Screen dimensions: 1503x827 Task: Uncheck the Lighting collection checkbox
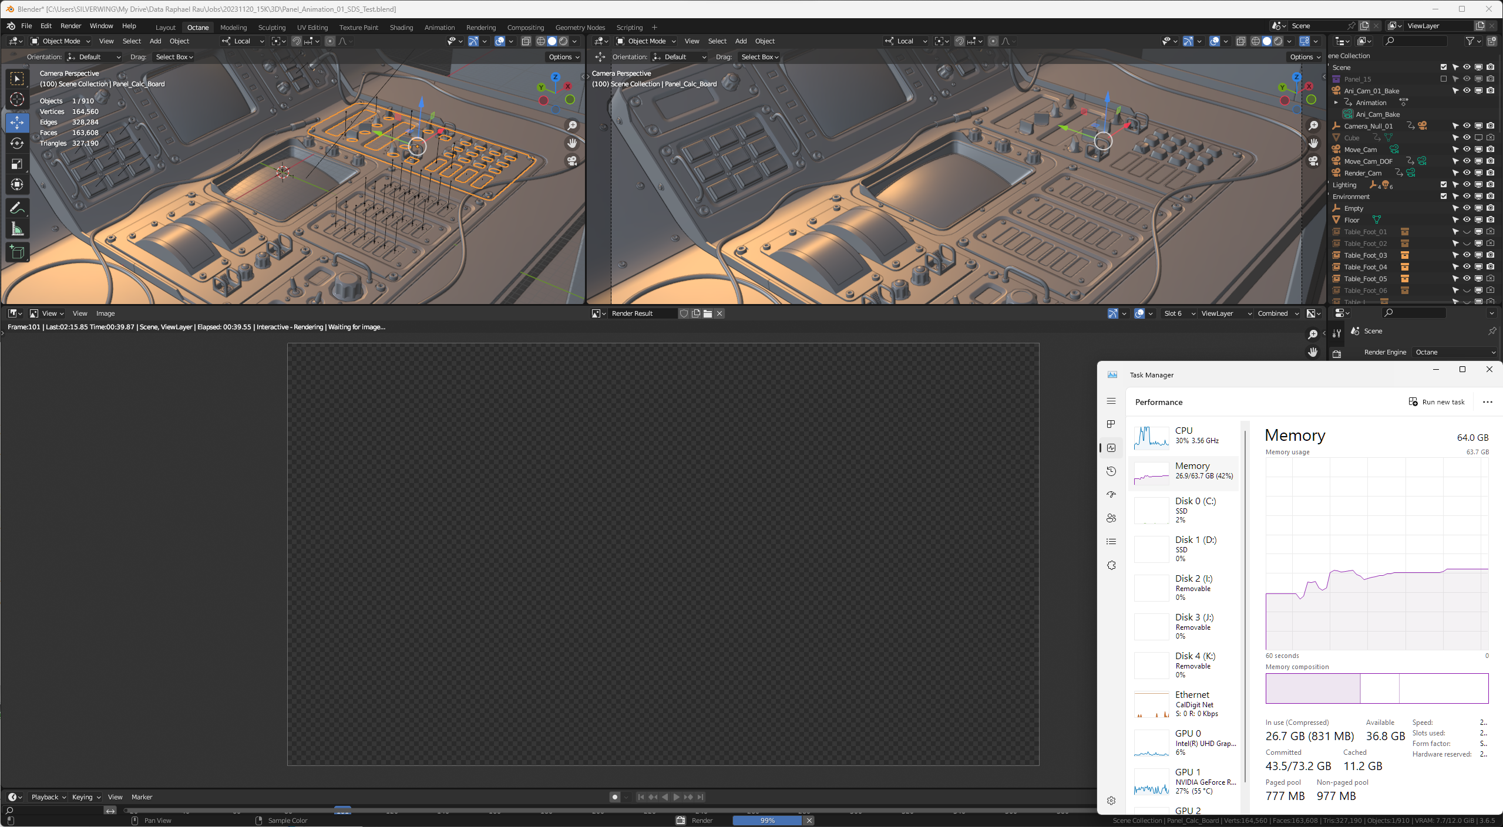tap(1444, 185)
